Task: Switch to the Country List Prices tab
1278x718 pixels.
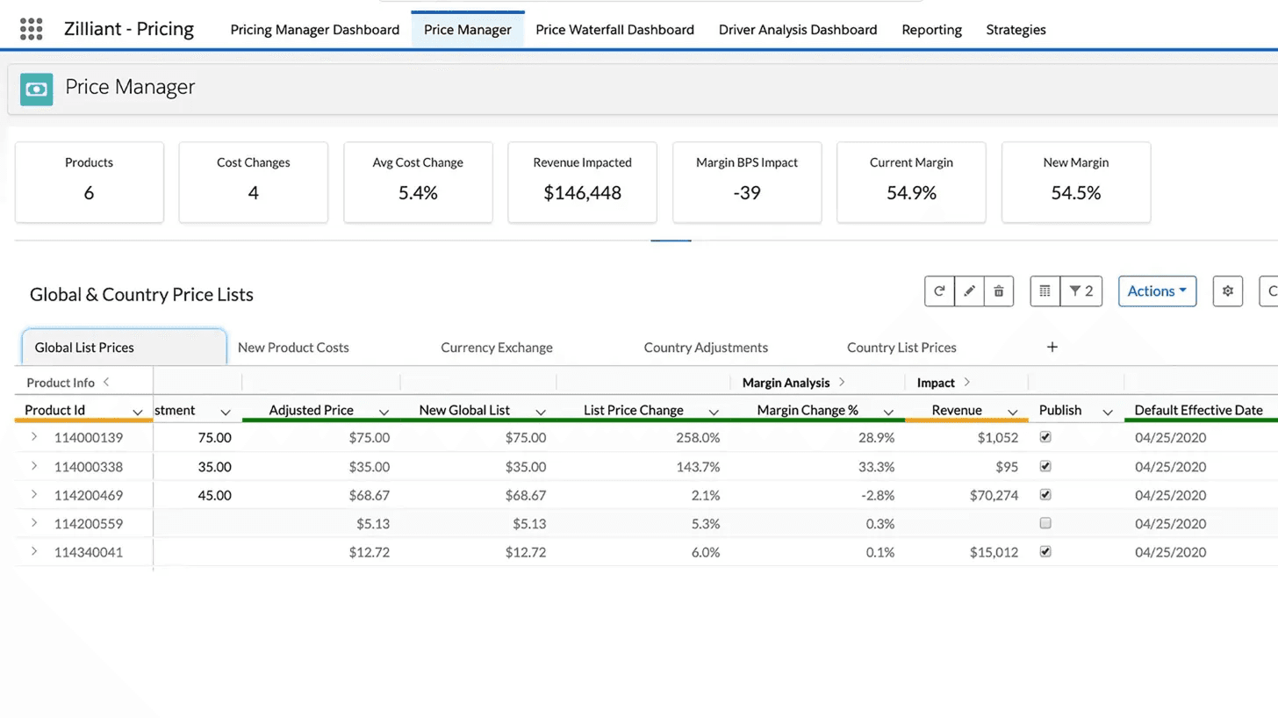Action: 901,348
